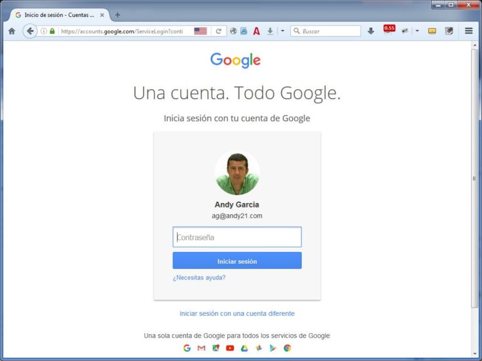The image size is (482, 361).
Task: Click the gray download-arrow extension icon
Action: [270, 31]
